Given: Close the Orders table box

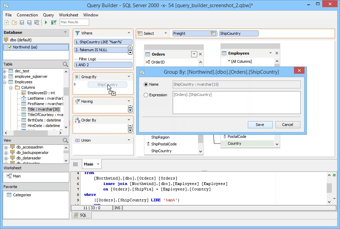Looking at the screenshot, I should pos(200,54).
